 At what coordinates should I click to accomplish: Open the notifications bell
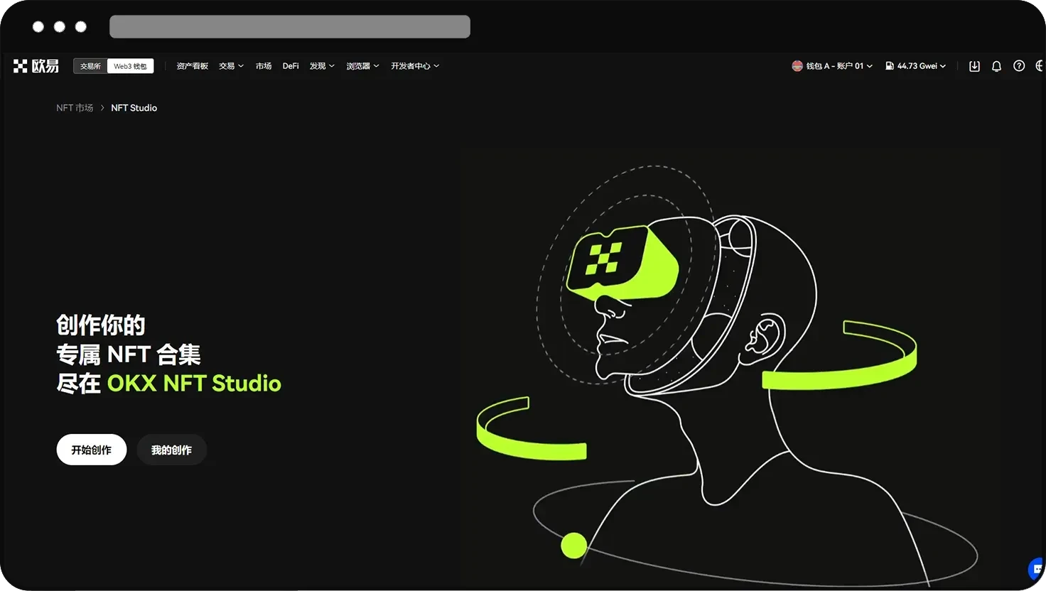pyautogui.click(x=996, y=66)
